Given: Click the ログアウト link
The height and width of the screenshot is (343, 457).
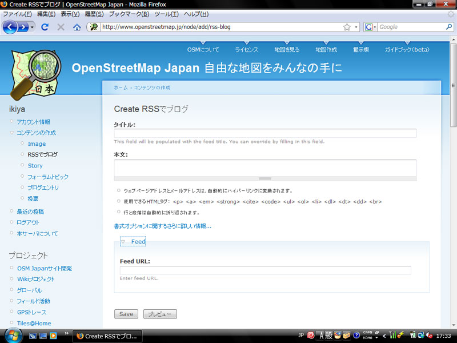Looking at the screenshot, I should (27, 222).
